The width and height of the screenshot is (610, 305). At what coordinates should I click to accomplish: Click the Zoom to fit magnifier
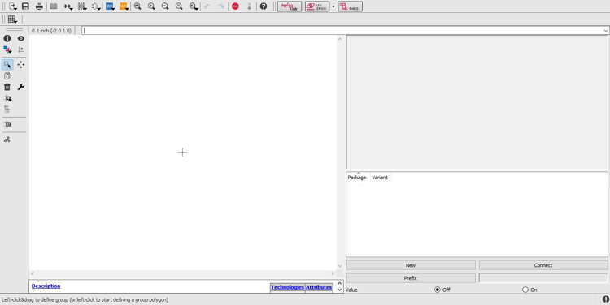click(137, 6)
